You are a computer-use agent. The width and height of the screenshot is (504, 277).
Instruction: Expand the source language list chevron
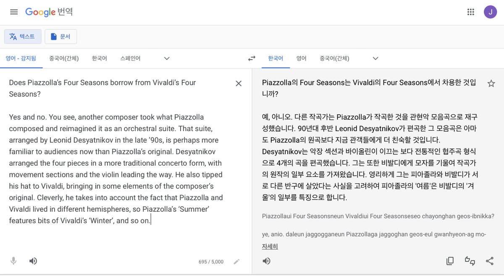[x=167, y=58]
